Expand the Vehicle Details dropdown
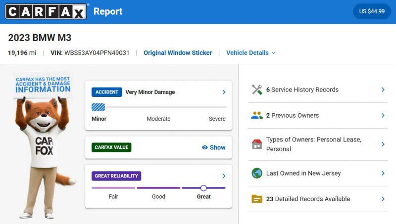 tap(250, 53)
